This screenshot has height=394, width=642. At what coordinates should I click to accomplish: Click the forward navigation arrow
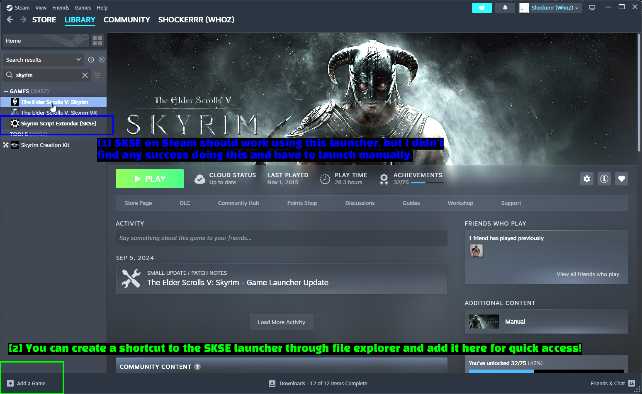(23, 19)
